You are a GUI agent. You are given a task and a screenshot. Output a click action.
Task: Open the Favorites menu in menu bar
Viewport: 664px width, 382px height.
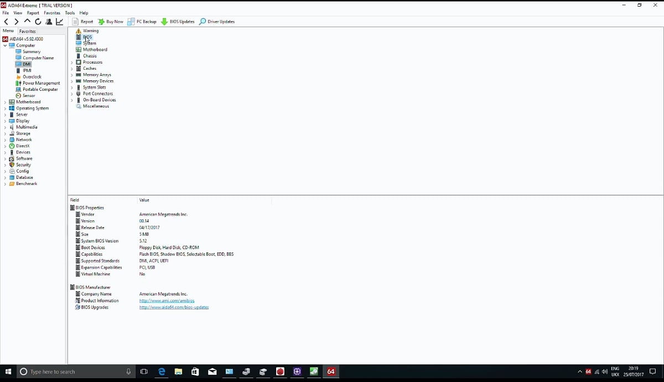52,13
